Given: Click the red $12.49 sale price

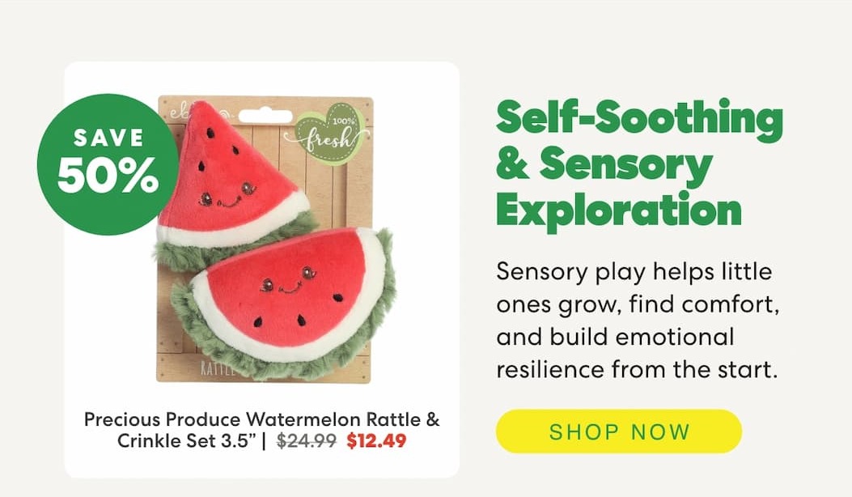Looking at the screenshot, I should [376, 441].
